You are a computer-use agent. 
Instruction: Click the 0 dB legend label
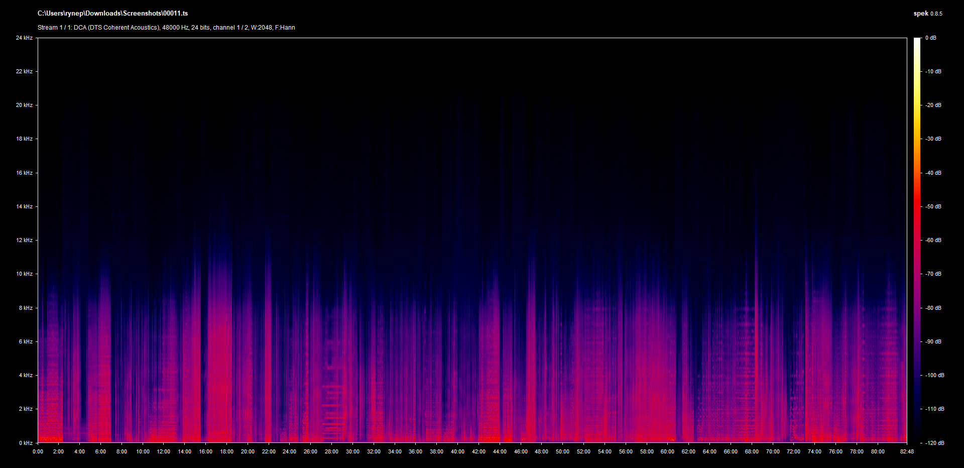point(931,38)
